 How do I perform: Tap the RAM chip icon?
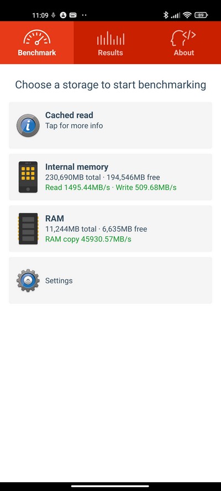coord(28,229)
